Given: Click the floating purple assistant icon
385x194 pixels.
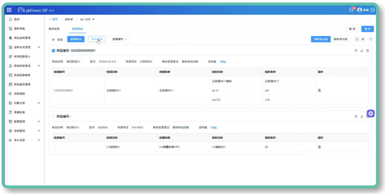Looking at the screenshot, I should point(371,113).
